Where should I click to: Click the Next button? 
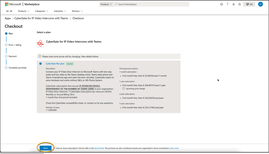46,148
